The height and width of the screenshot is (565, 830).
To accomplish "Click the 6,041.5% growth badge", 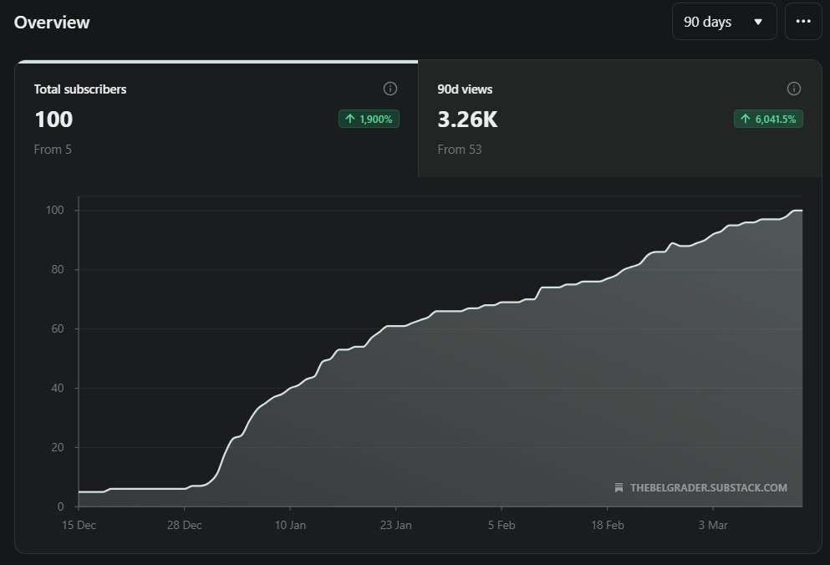I will tap(768, 119).
